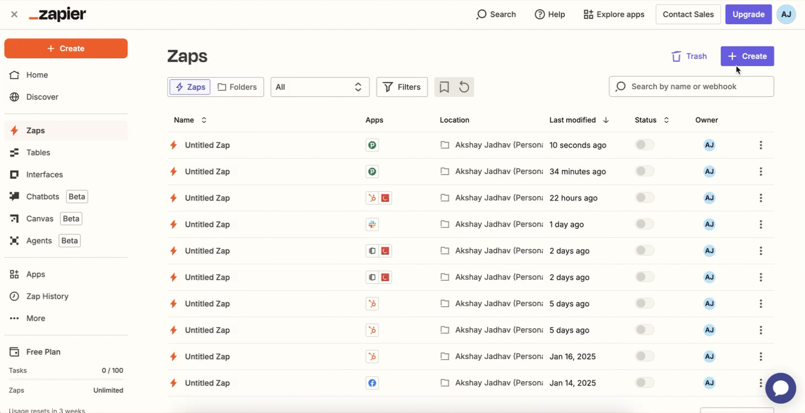Click the folder icon in the 34 minutes ago row
This screenshot has width=805, height=413.
point(445,172)
